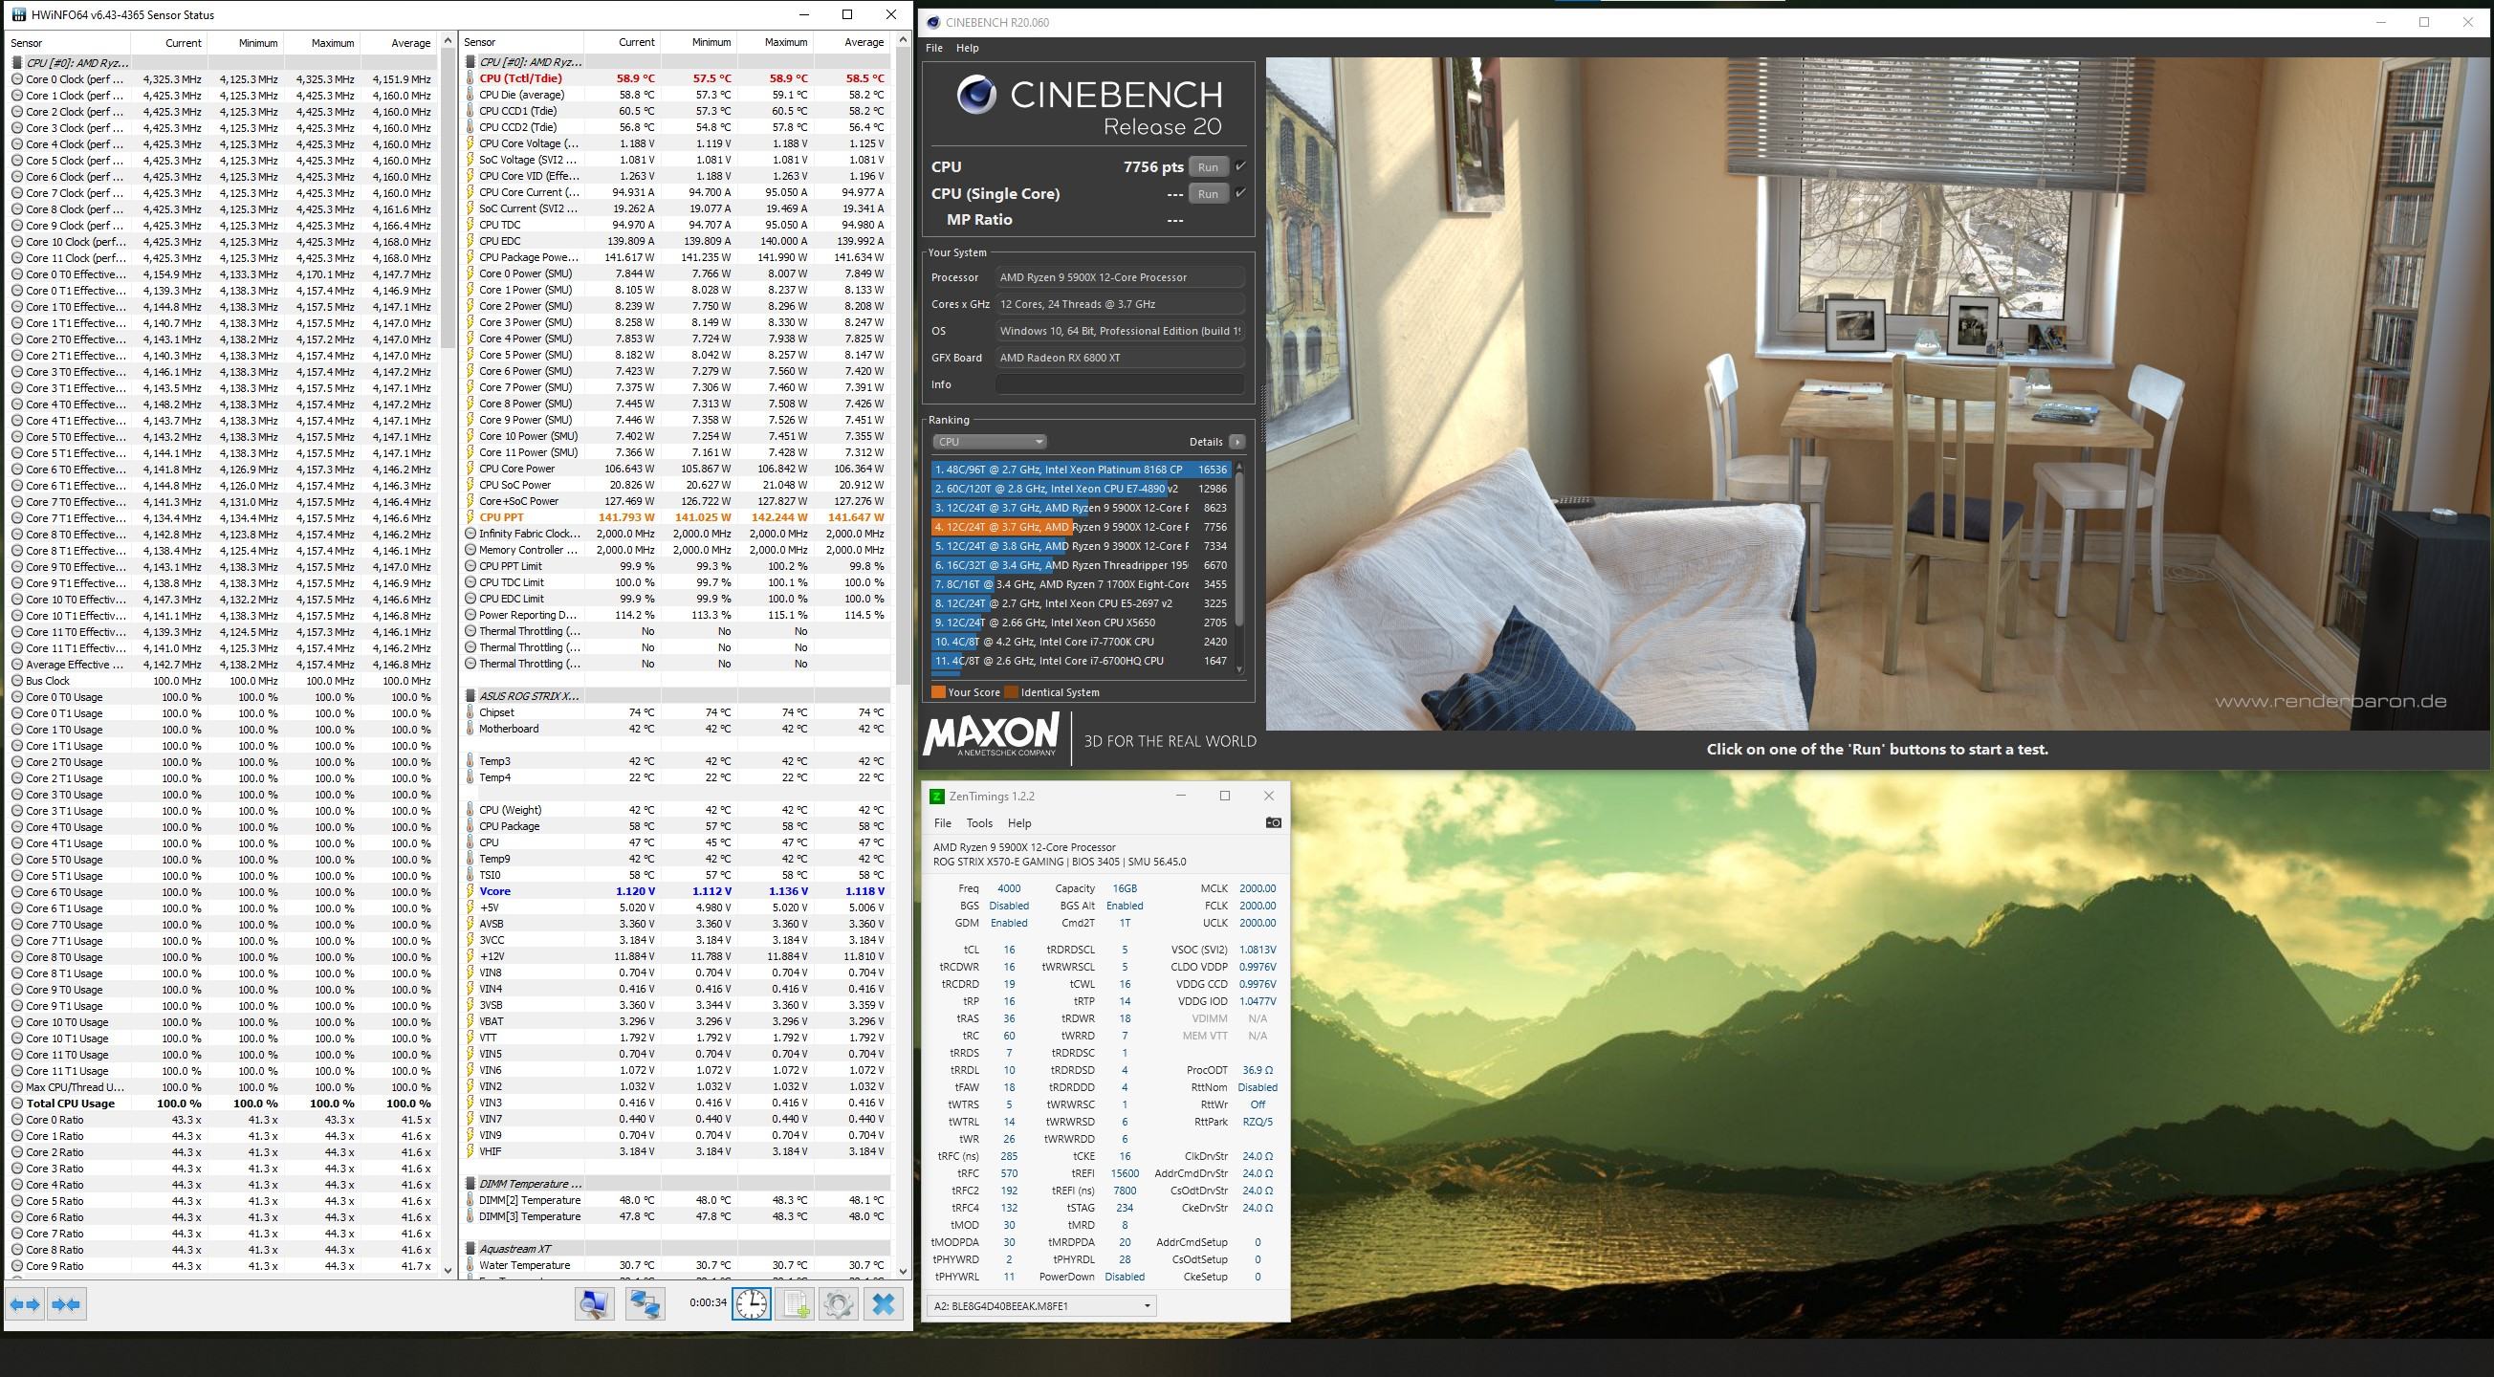Viewport: 2494px width, 1377px height.
Task: Take ZenTimings screenshot with camera icon
Action: [1273, 823]
